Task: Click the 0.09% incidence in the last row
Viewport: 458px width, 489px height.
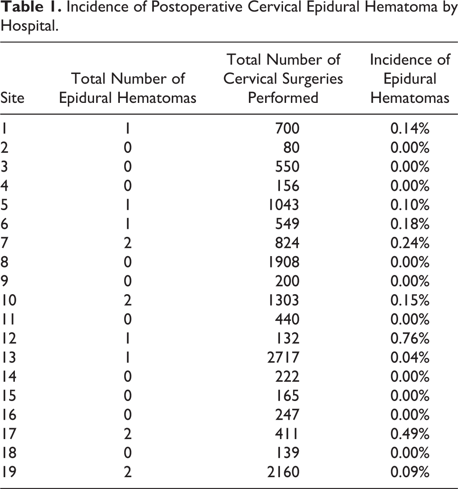Action: tap(410, 472)
